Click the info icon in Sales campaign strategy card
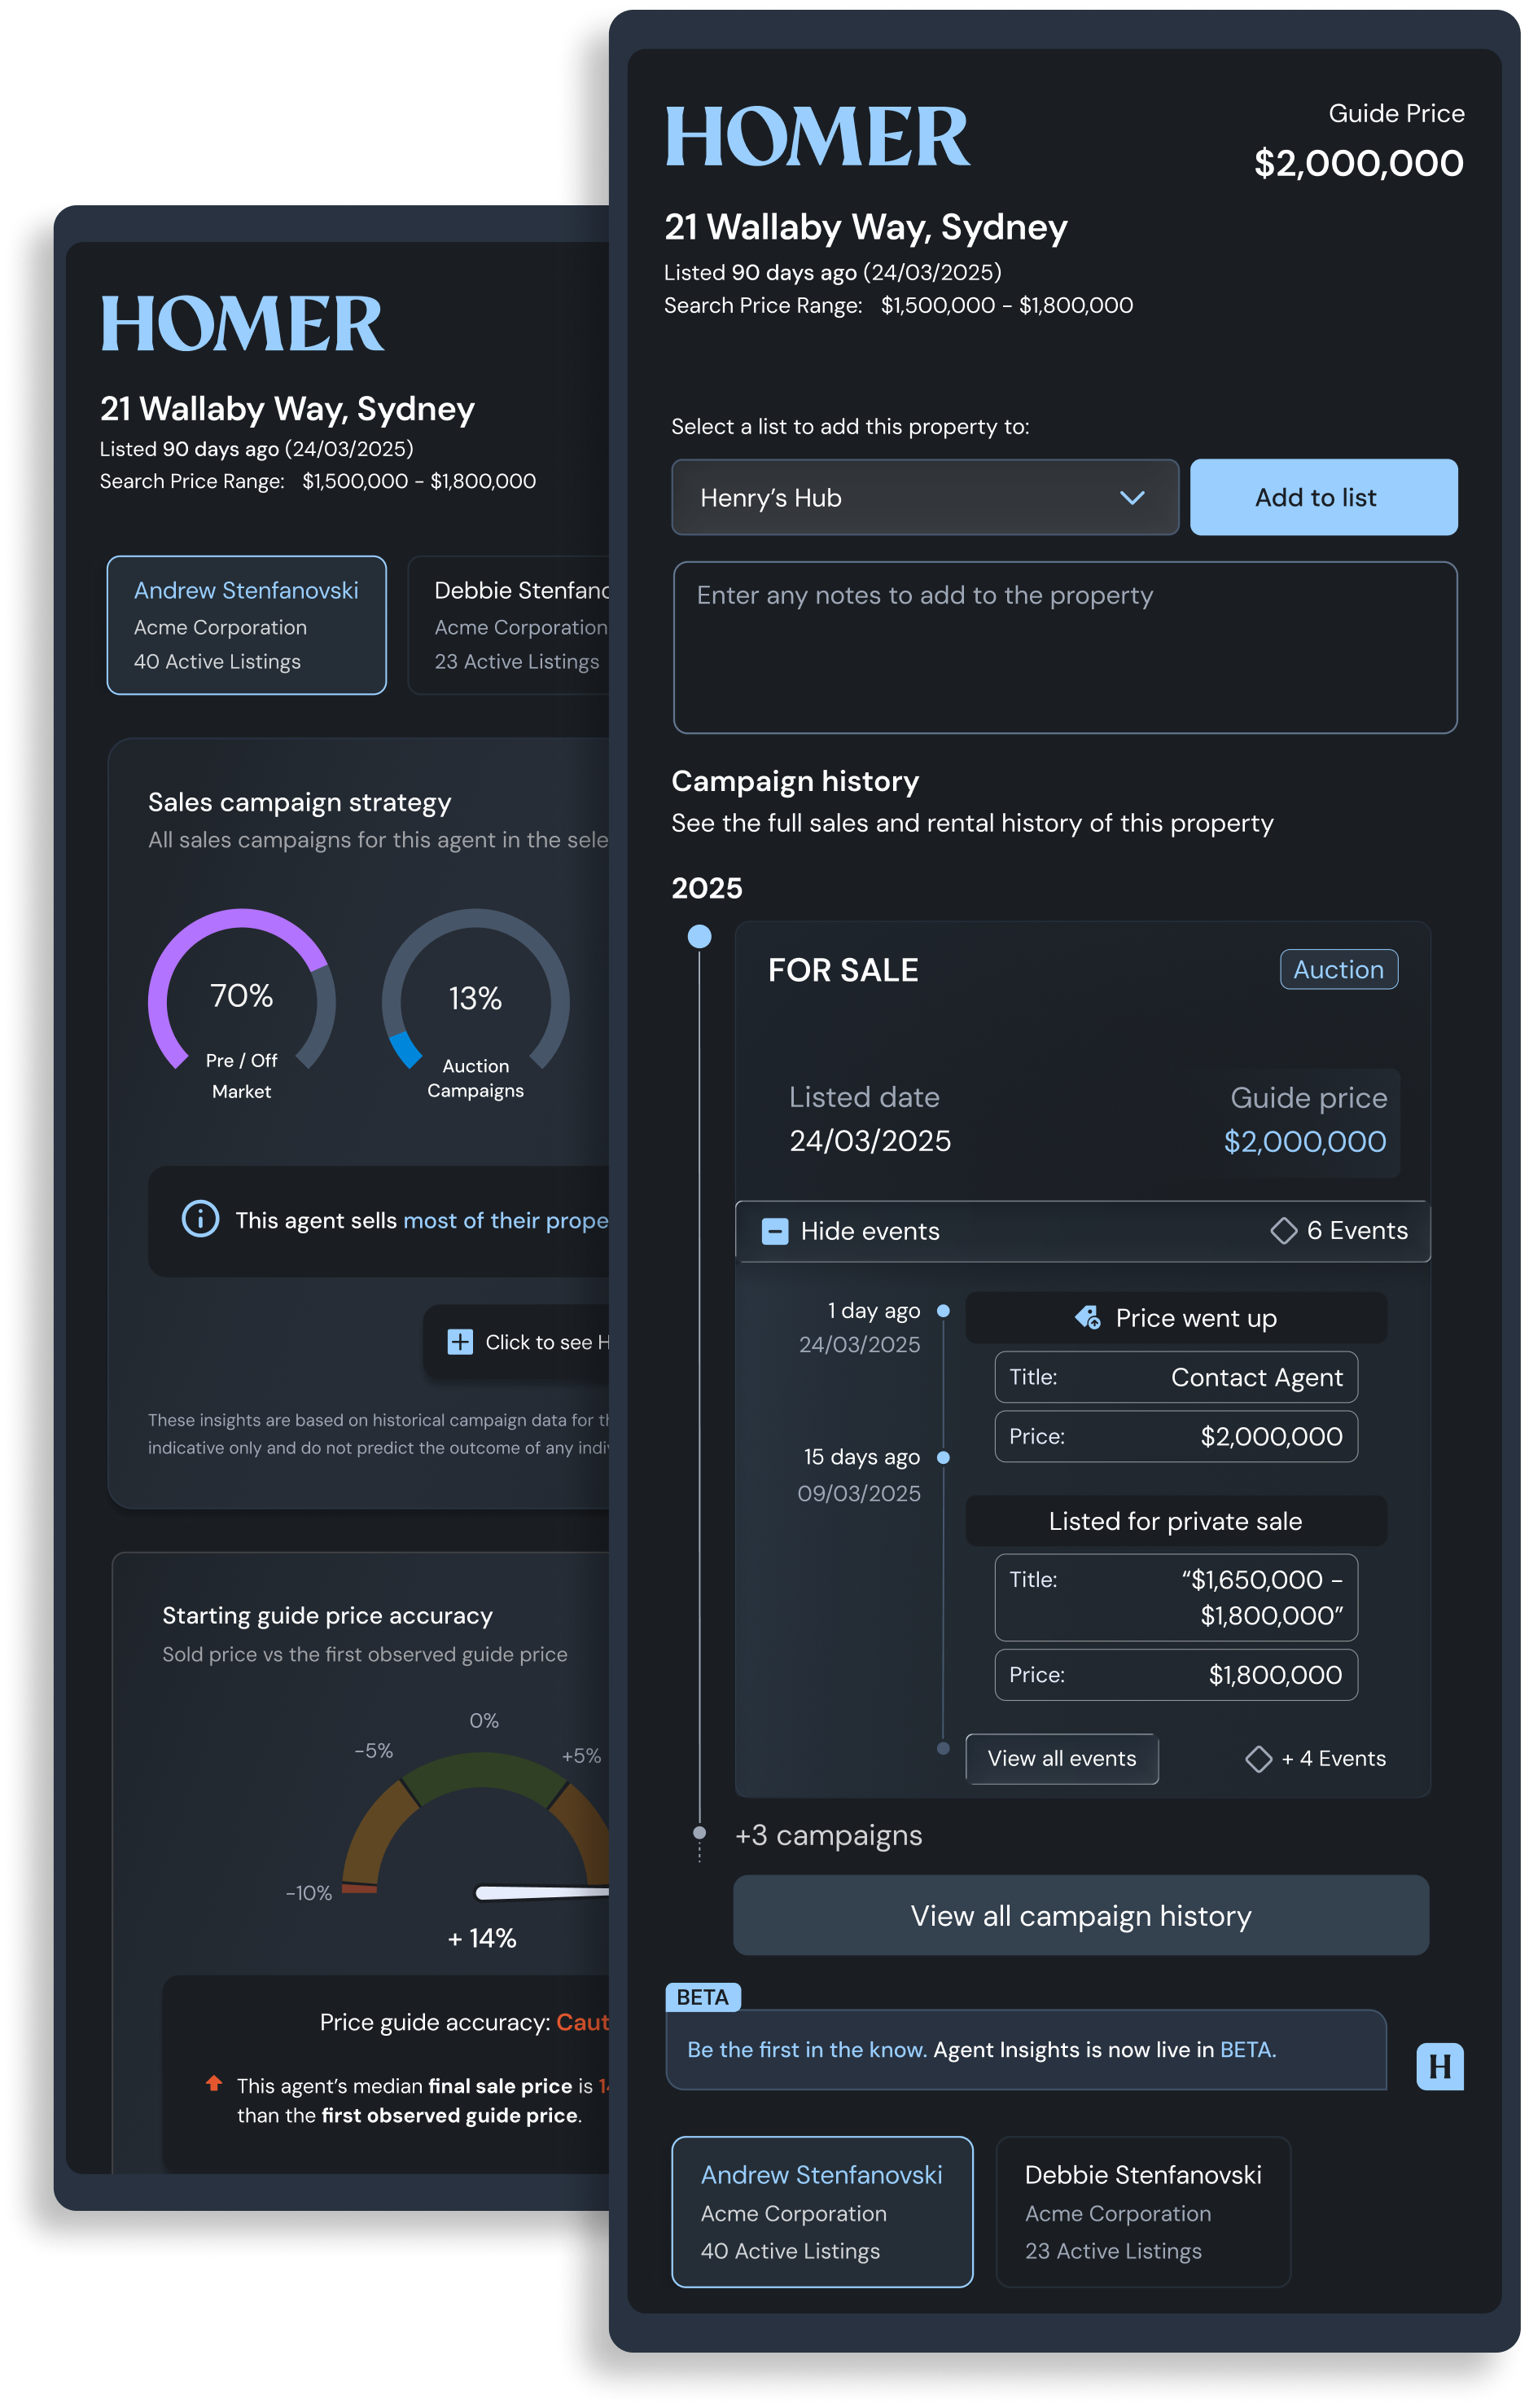Screen dimensions: 1529x2408 pos(199,1220)
